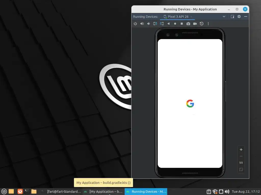Click the Running Devices window title bar
261x195 pixels.
(x=190, y=9)
